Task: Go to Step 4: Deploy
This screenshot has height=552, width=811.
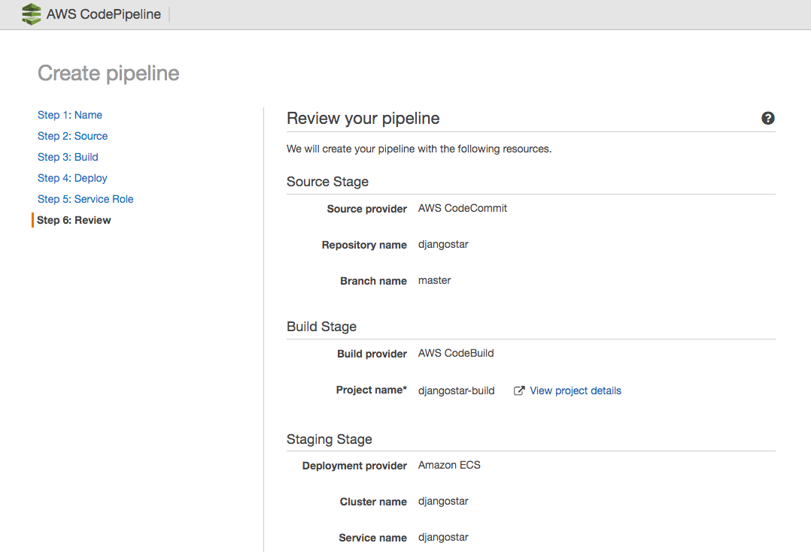Action: pos(72,178)
